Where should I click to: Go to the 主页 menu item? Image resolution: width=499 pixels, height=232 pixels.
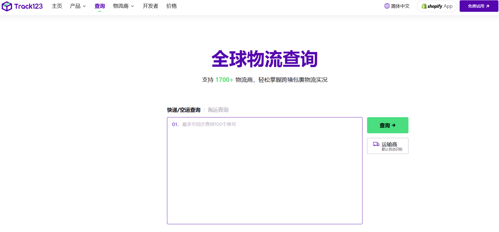pyautogui.click(x=57, y=6)
